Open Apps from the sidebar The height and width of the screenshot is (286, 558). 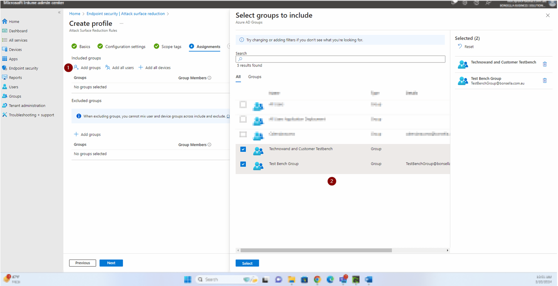click(13, 59)
